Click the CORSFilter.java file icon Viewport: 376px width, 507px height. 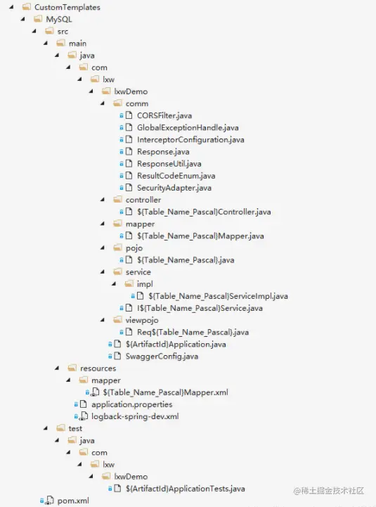pyautogui.click(x=129, y=115)
